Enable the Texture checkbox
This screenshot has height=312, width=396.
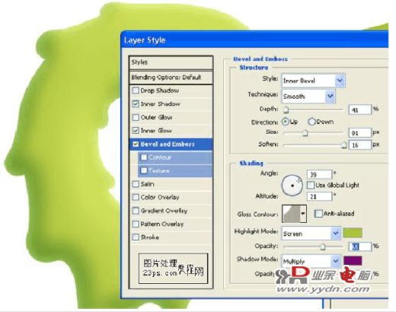pos(144,170)
